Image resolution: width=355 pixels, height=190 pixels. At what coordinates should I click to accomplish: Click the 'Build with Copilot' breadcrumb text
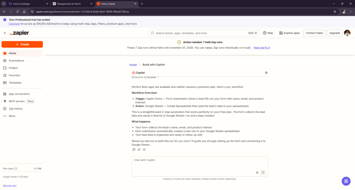154,65
